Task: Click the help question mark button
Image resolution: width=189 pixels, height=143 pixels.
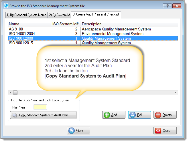Action: click(167, 6)
